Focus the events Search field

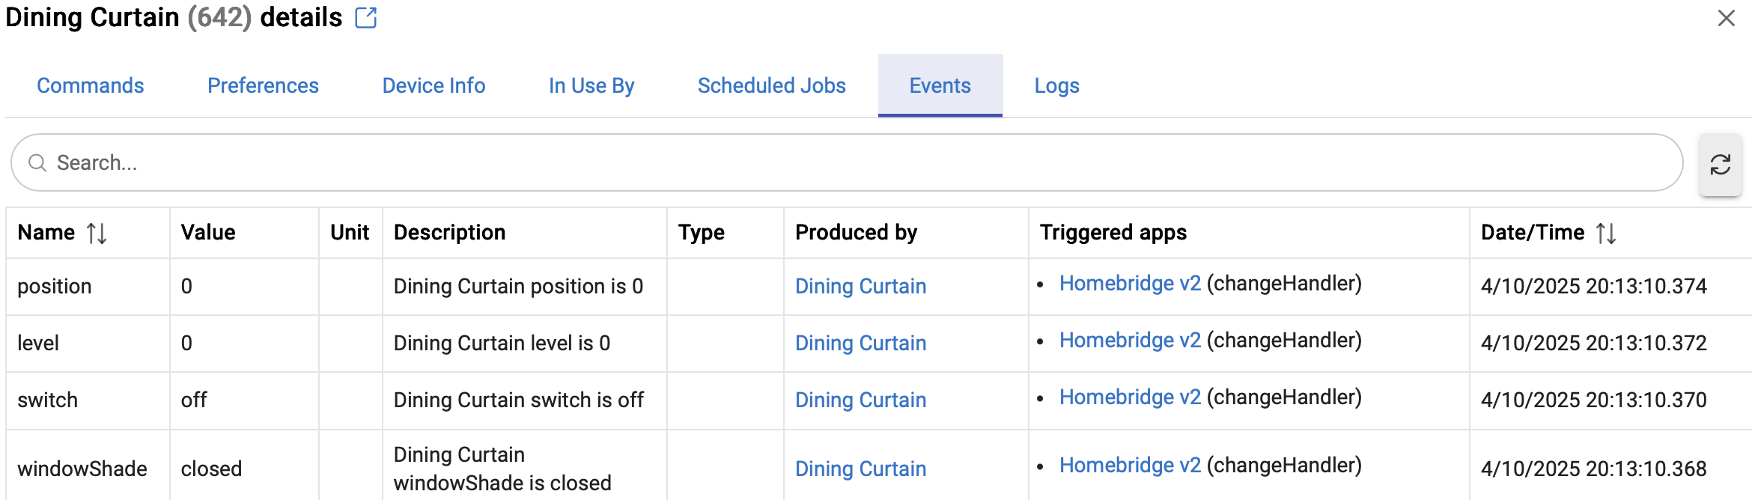847,162
